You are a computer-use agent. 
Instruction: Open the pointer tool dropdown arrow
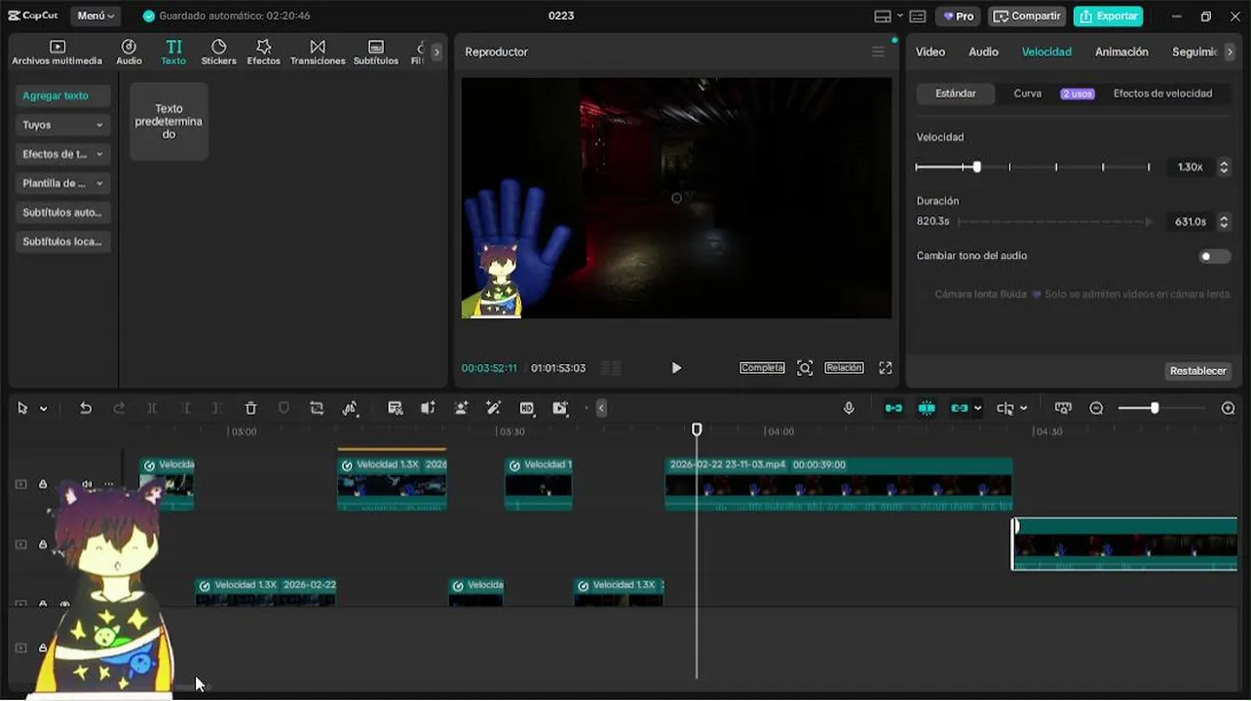pyautogui.click(x=43, y=409)
